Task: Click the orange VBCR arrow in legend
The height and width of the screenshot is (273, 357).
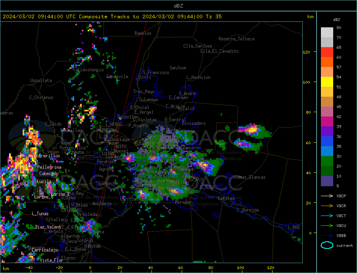Action: click(327, 206)
